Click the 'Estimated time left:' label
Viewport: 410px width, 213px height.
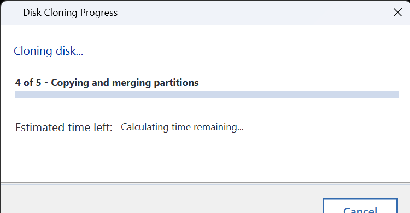coord(64,128)
